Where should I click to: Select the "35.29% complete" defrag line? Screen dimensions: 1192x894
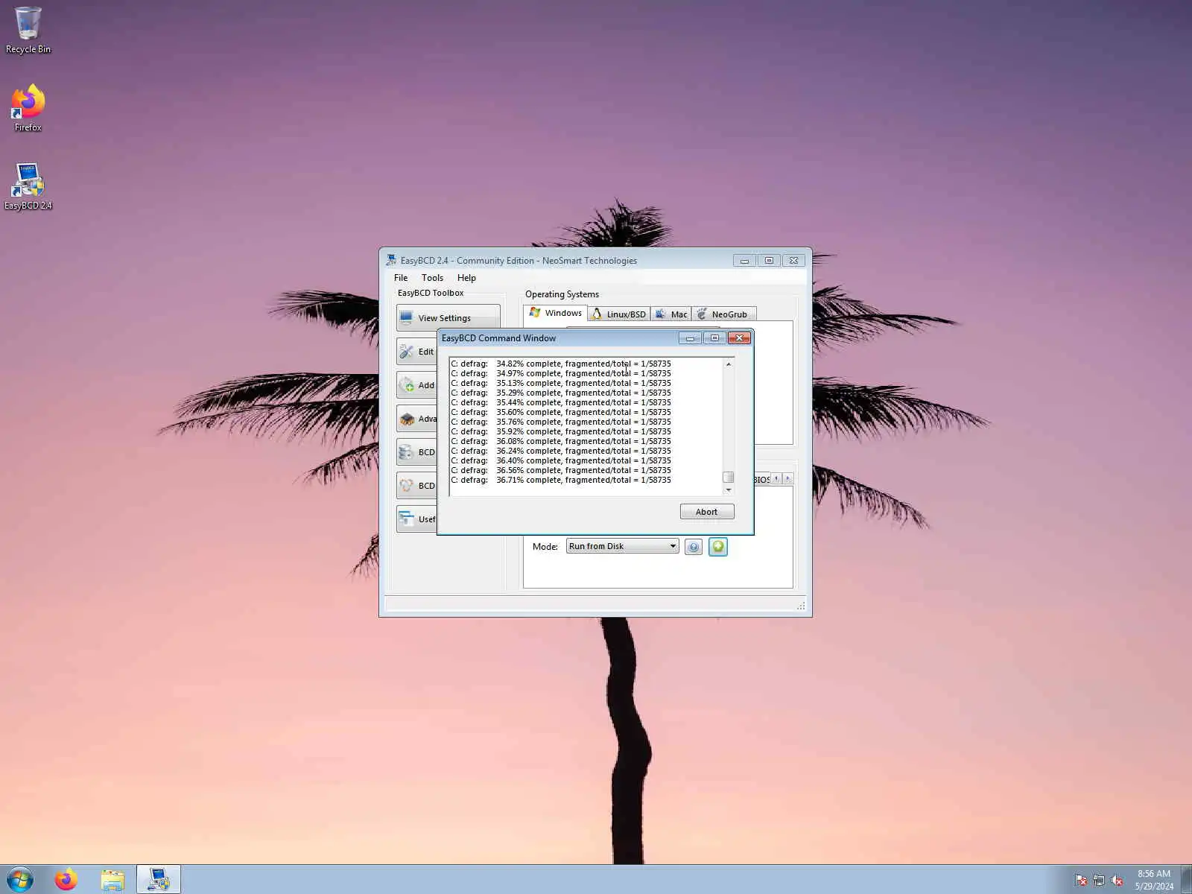(x=561, y=393)
